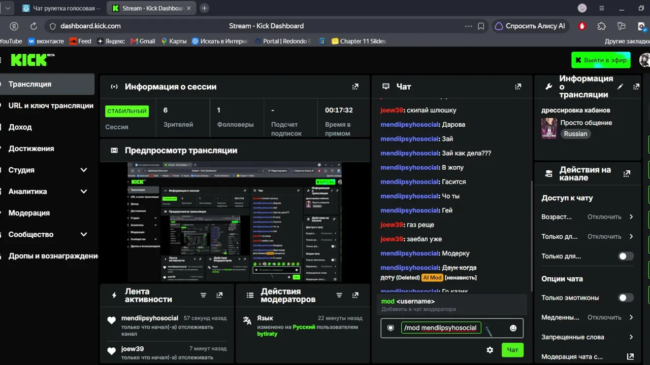Screen dimensions: 650x365
Task: Switch to Stream - Kick Dashboard tab
Action: [152, 8]
